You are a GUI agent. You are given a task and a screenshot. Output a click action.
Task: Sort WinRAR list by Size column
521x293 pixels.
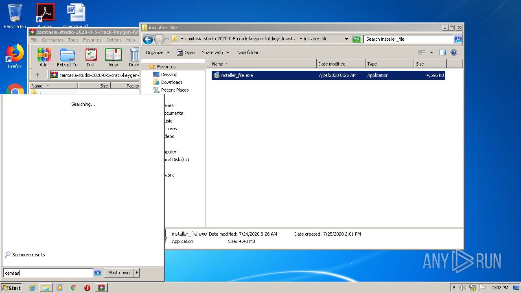pyautogui.click(x=94, y=86)
